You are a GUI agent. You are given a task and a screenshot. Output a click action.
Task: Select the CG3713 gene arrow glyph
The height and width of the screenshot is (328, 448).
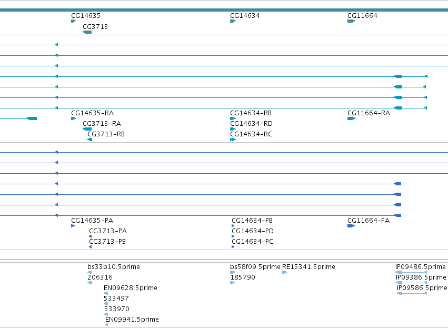[87, 32]
